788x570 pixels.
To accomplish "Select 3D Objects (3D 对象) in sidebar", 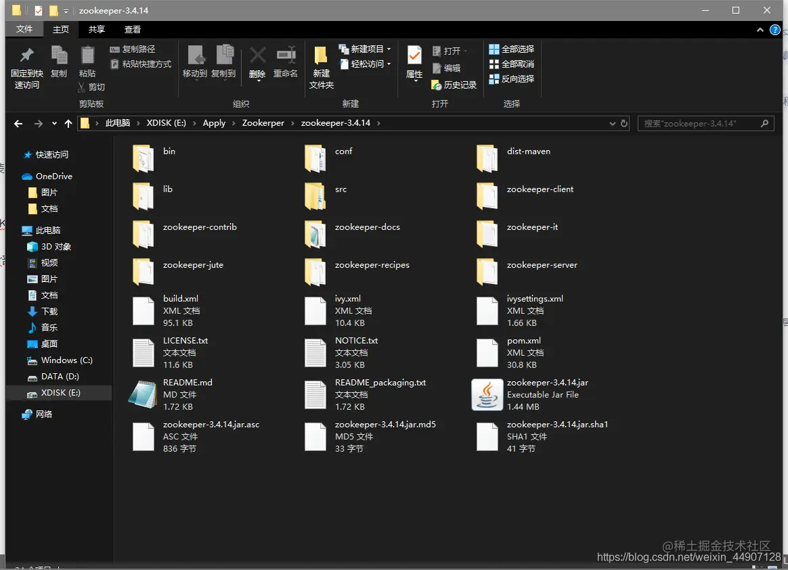I will pos(49,247).
